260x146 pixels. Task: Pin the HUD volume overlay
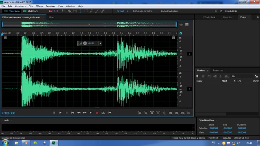coord(100,43)
